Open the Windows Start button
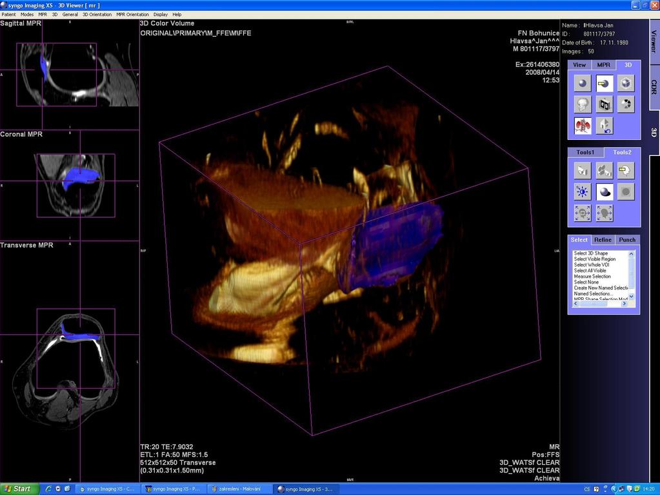Viewport: 660px width, 495px height. coord(19,489)
